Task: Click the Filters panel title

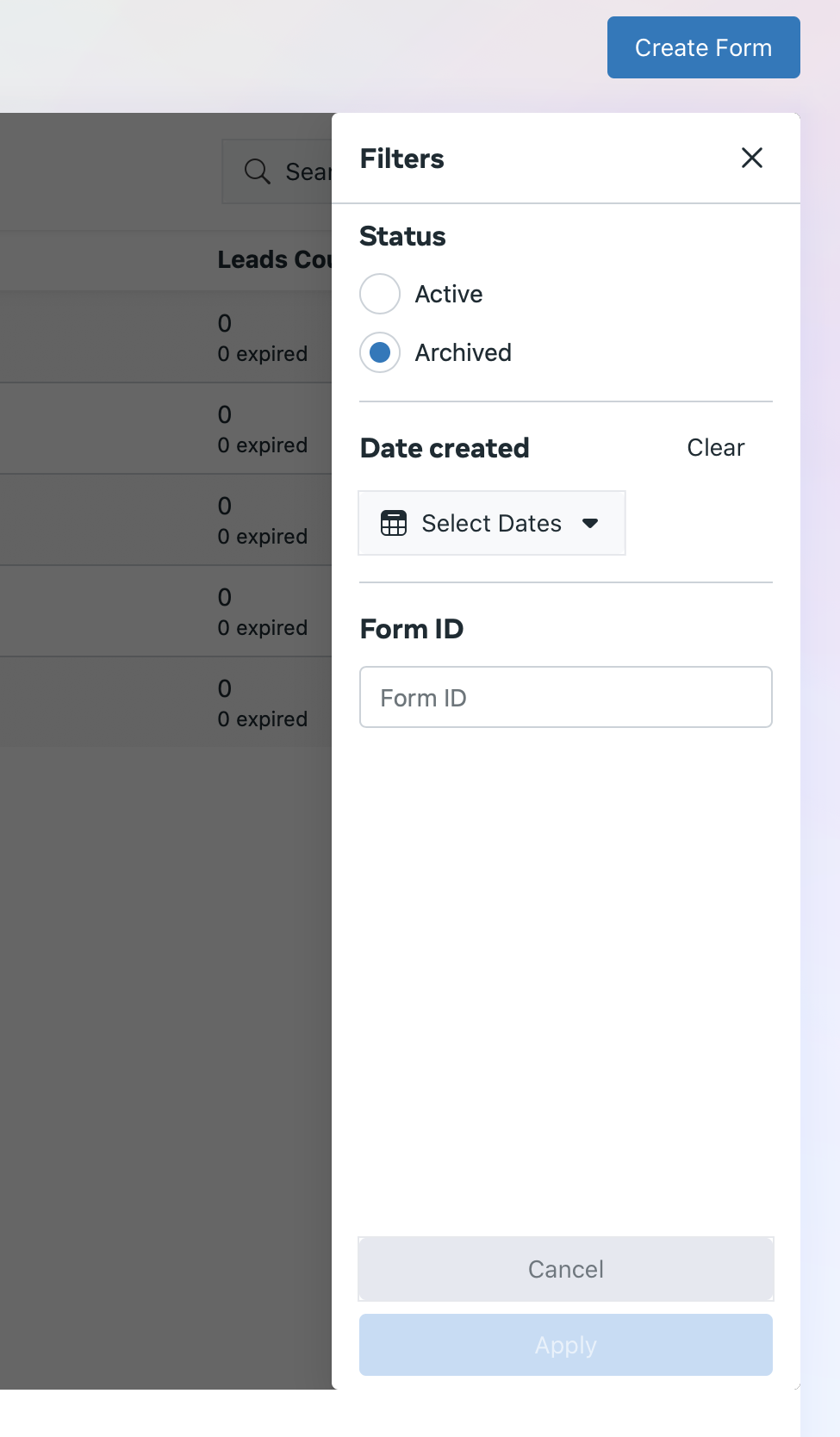Action: 401,159
